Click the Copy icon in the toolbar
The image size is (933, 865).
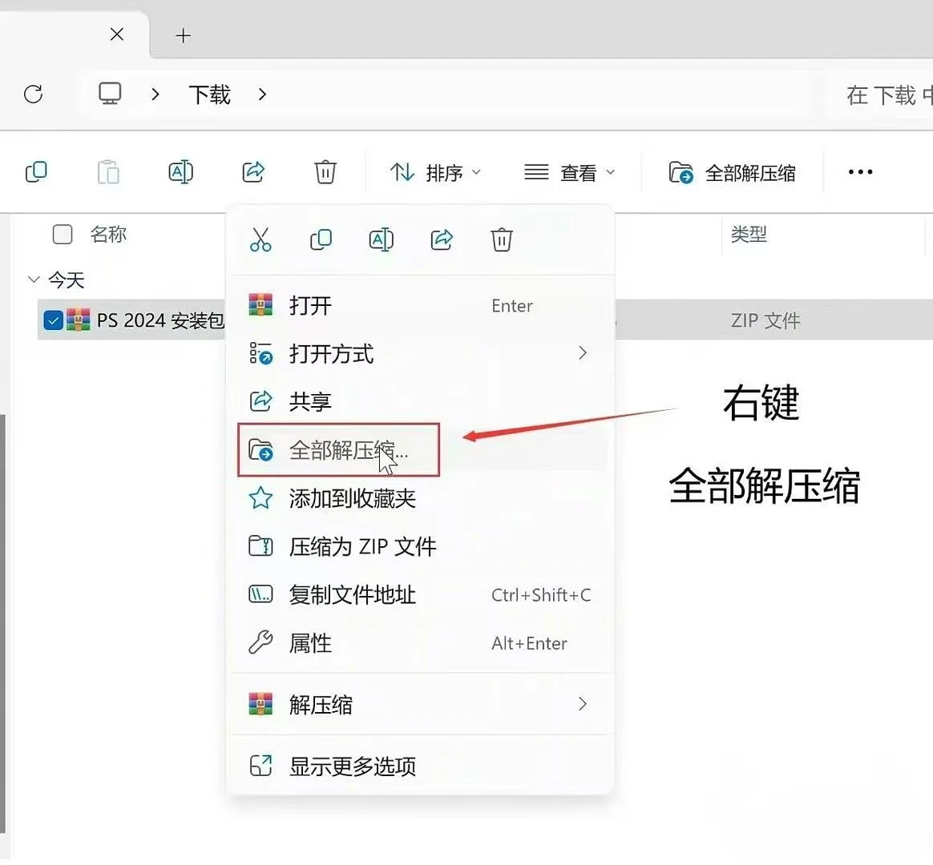click(x=37, y=171)
